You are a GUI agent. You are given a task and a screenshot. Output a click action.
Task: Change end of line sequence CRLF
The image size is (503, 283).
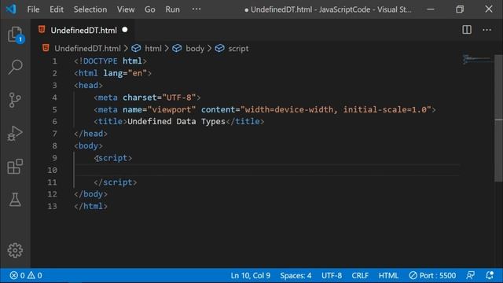pyautogui.click(x=360, y=275)
